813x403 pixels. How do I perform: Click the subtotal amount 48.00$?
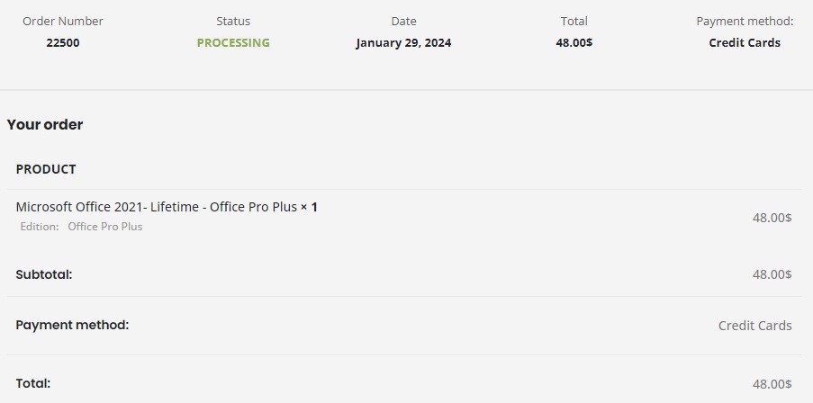772,274
